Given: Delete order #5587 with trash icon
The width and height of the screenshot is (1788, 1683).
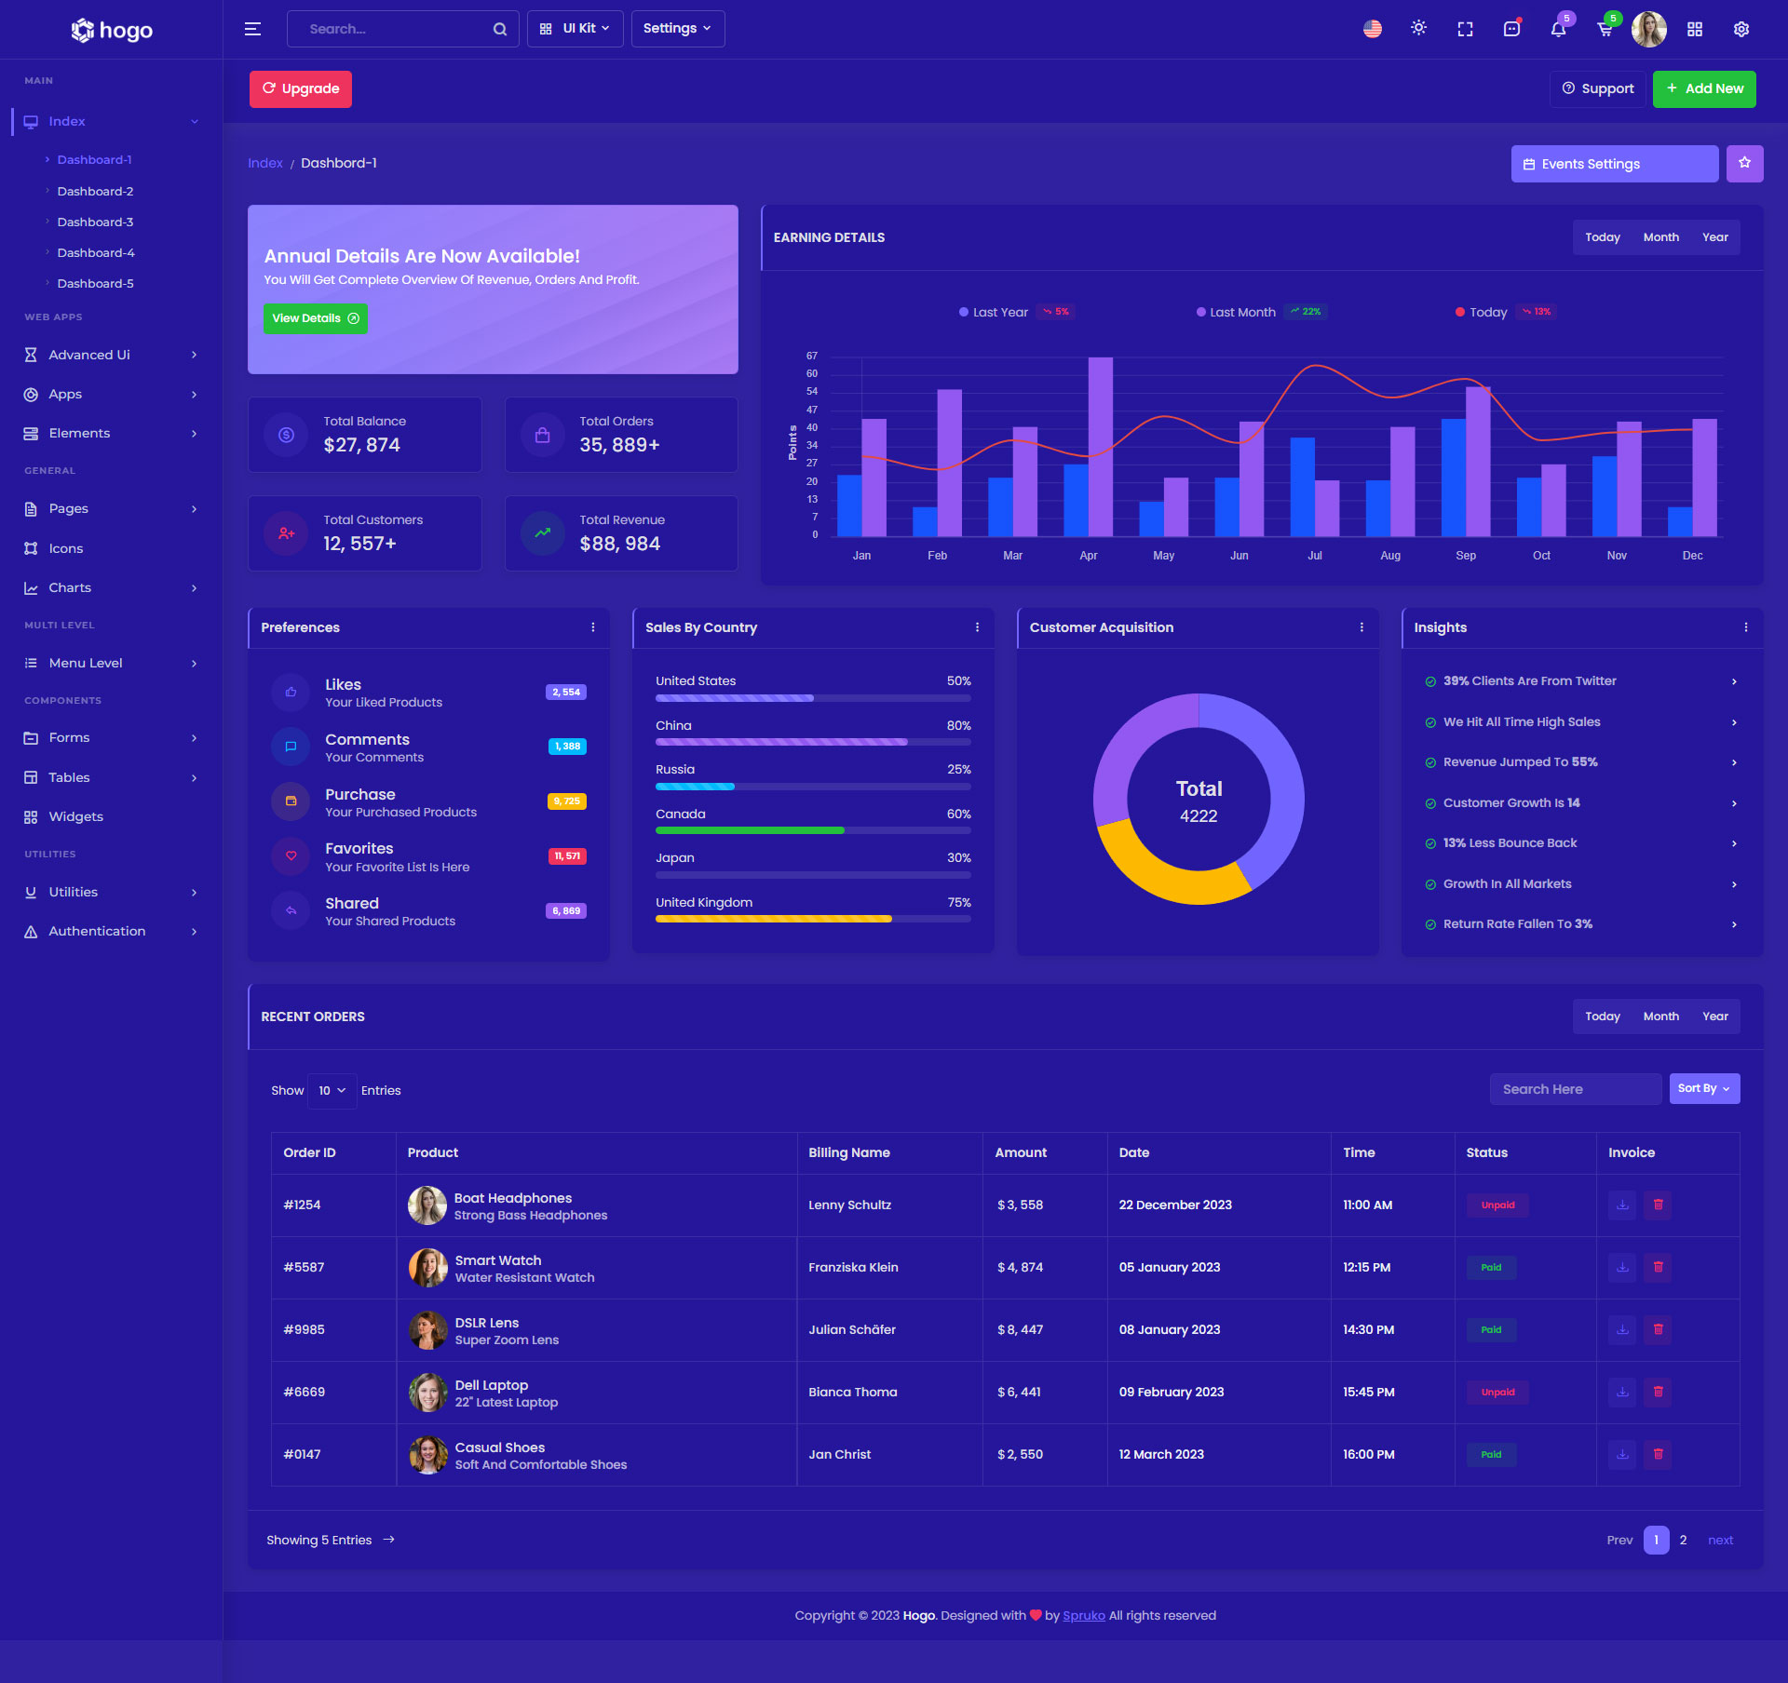Looking at the screenshot, I should [1658, 1267].
